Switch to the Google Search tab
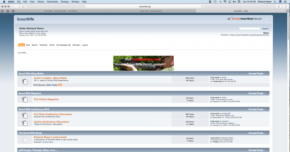Image resolution: width=290 pixels, height=152 pixels. (x=151, y=11)
